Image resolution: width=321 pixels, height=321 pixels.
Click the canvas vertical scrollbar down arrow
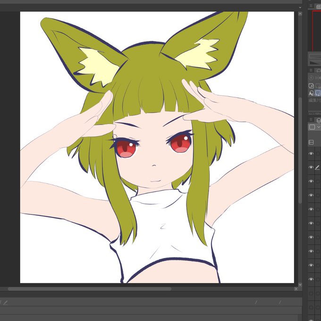300,285
